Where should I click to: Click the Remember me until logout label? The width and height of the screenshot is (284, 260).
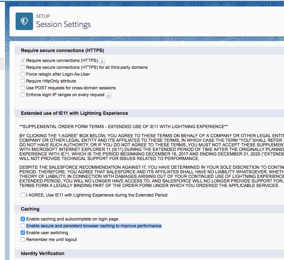(x=52, y=239)
